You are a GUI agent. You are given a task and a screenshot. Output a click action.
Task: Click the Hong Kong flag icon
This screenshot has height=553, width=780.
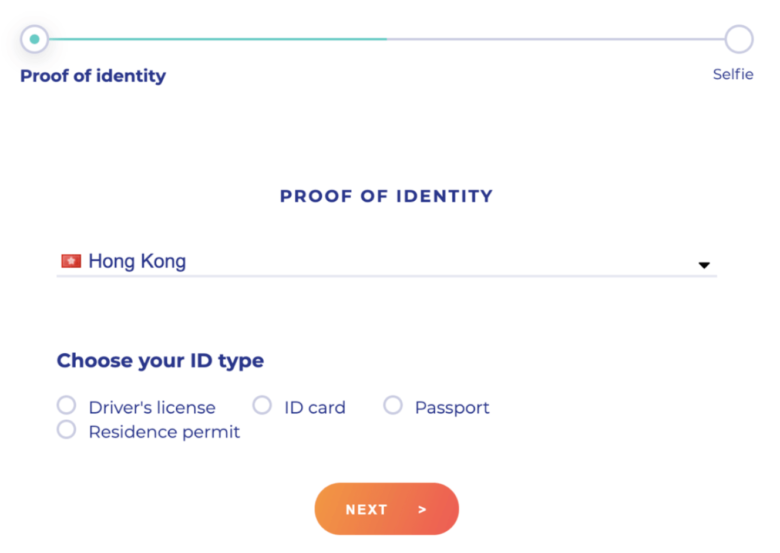(x=71, y=261)
